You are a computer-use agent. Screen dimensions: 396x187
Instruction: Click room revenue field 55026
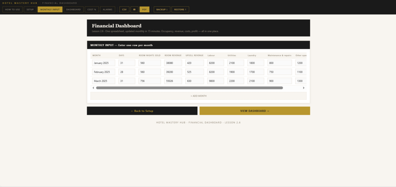(173, 81)
